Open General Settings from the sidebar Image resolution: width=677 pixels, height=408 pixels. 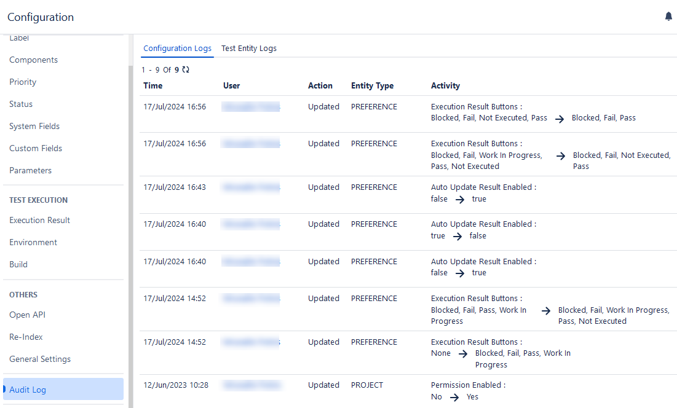click(39, 359)
